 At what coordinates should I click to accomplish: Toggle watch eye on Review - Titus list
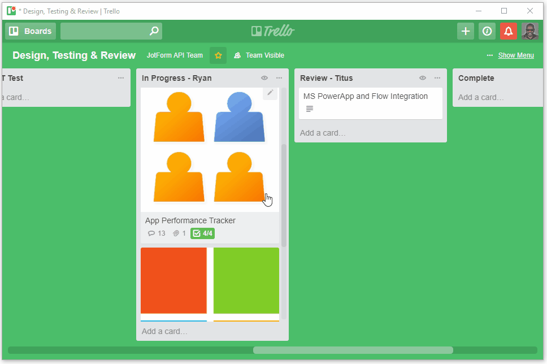[422, 78]
